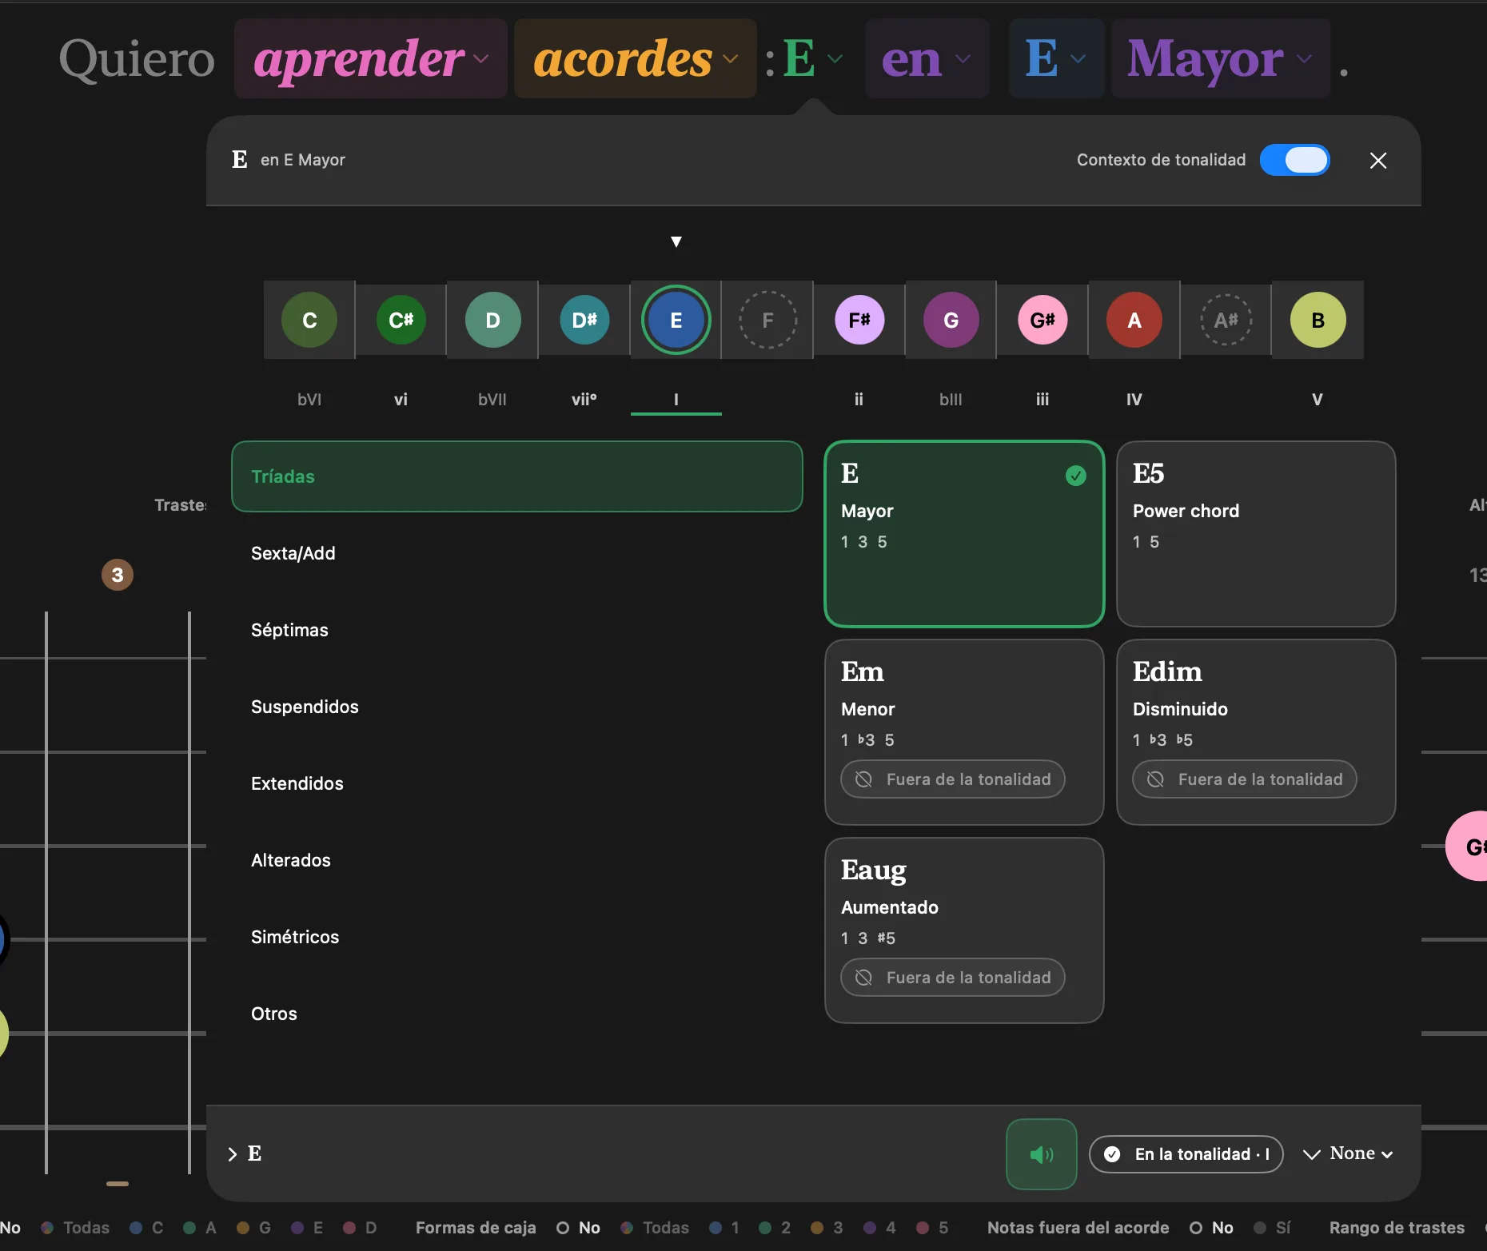Open the Extendidos category
1487x1251 pixels.
click(x=516, y=783)
